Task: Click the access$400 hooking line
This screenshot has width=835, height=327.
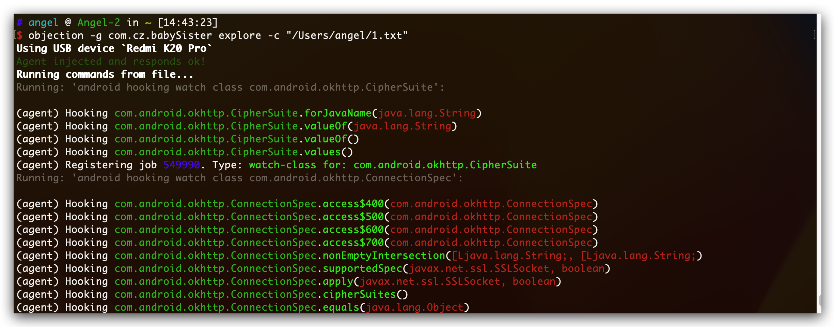Action: click(307, 204)
